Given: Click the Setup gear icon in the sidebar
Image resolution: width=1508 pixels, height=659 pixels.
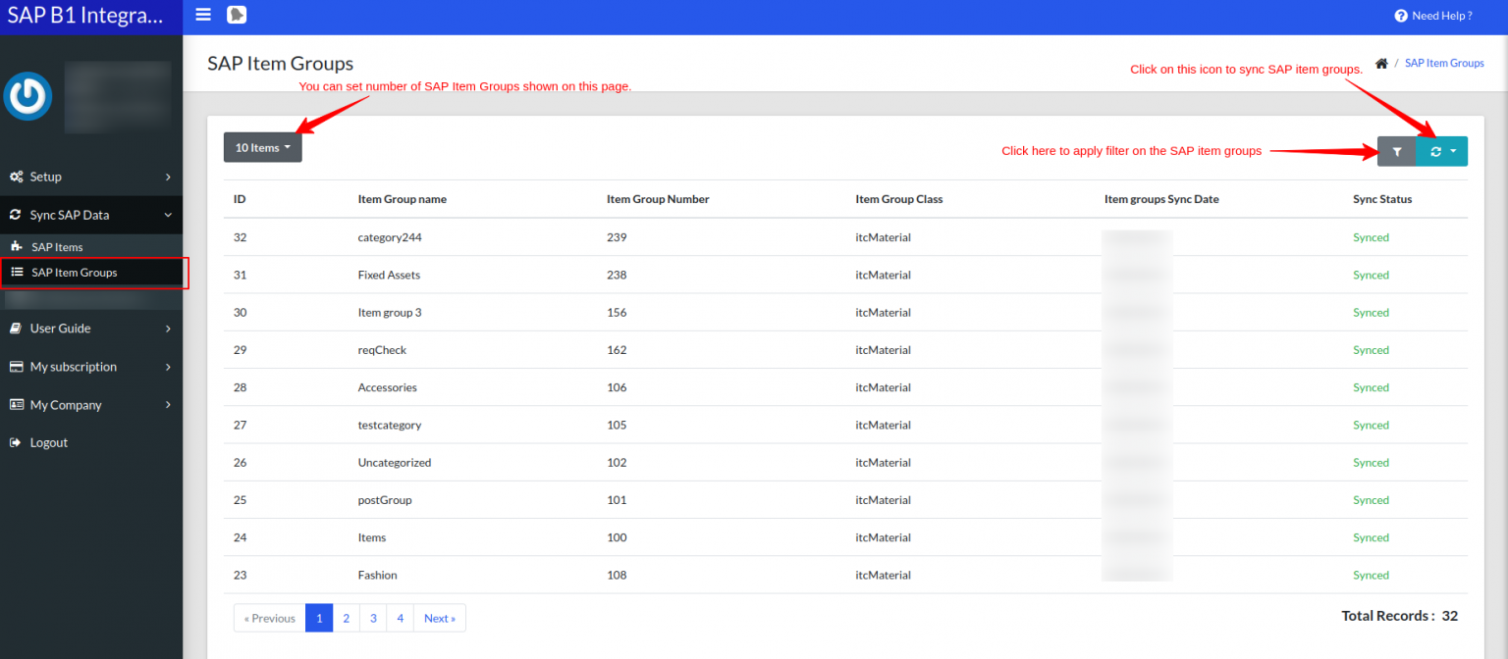Looking at the screenshot, I should coord(17,177).
